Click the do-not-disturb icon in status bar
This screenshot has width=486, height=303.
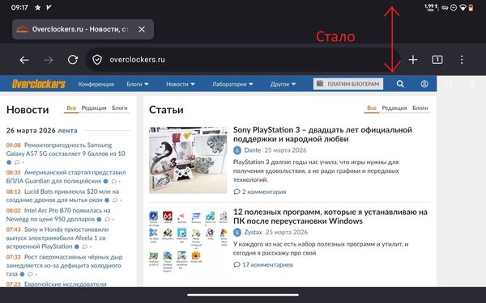(x=454, y=7)
